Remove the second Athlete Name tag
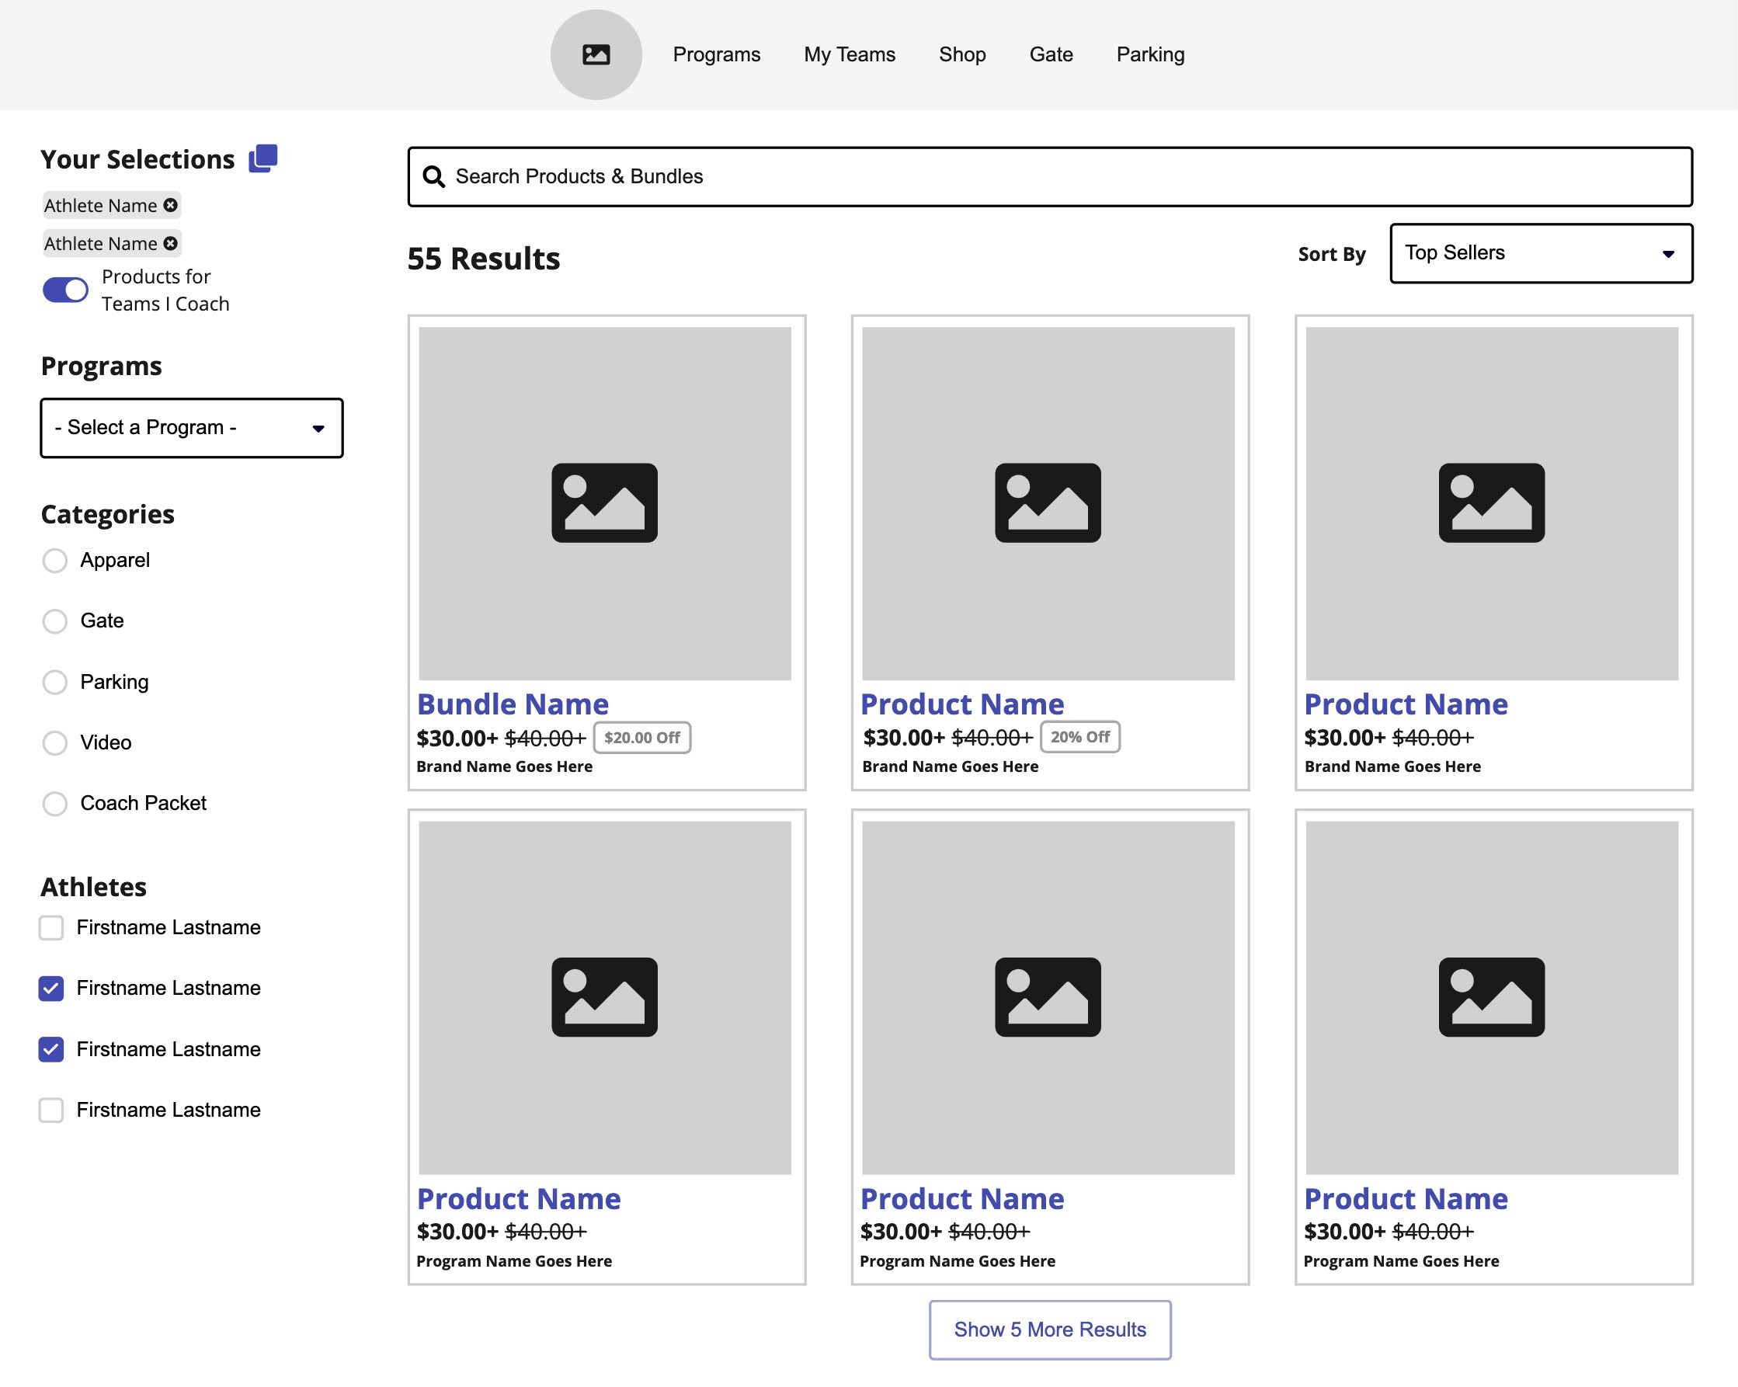The image size is (1738, 1387). 170,243
